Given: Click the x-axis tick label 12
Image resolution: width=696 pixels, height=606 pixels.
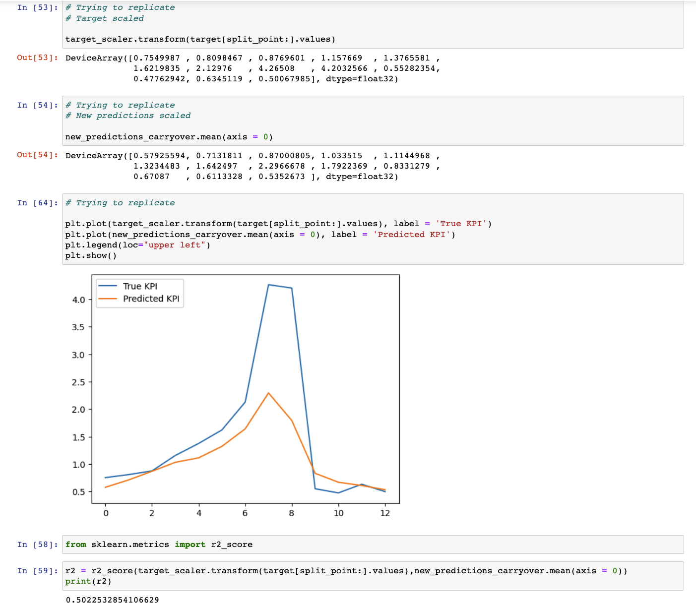Looking at the screenshot, I should 385,513.
